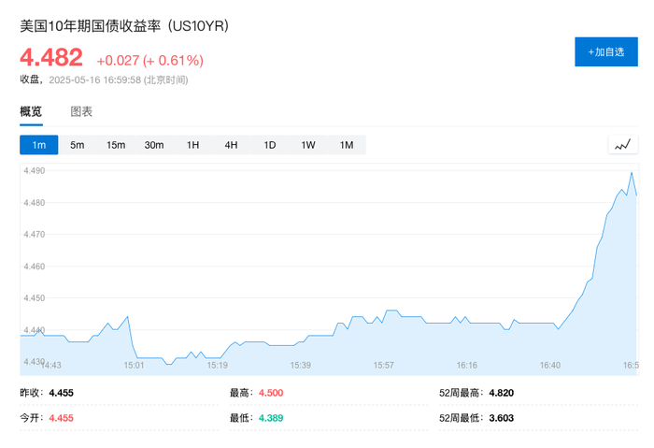
Task: Click the current yield value 4.482
Action: pos(51,58)
